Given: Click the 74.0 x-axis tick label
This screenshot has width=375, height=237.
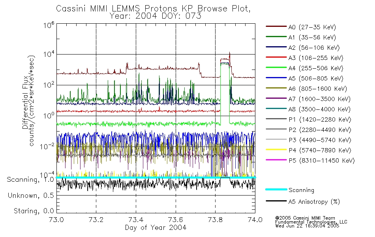Looking at the screenshot, I should point(255,220).
